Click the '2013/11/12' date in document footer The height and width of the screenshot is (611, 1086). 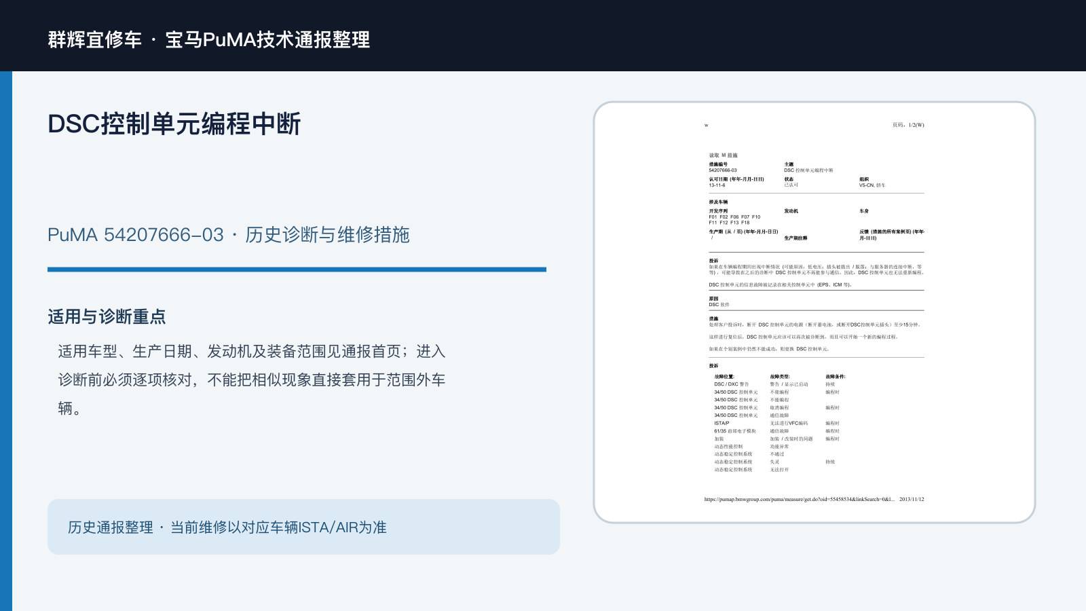[912, 499]
